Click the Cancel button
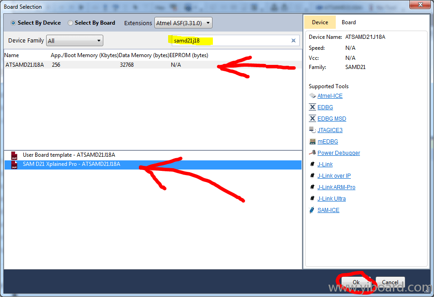The height and width of the screenshot is (297, 434). 390,282
